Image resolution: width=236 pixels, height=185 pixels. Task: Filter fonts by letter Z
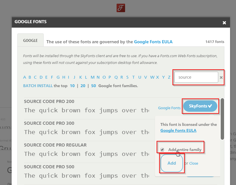click(x=169, y=77)
